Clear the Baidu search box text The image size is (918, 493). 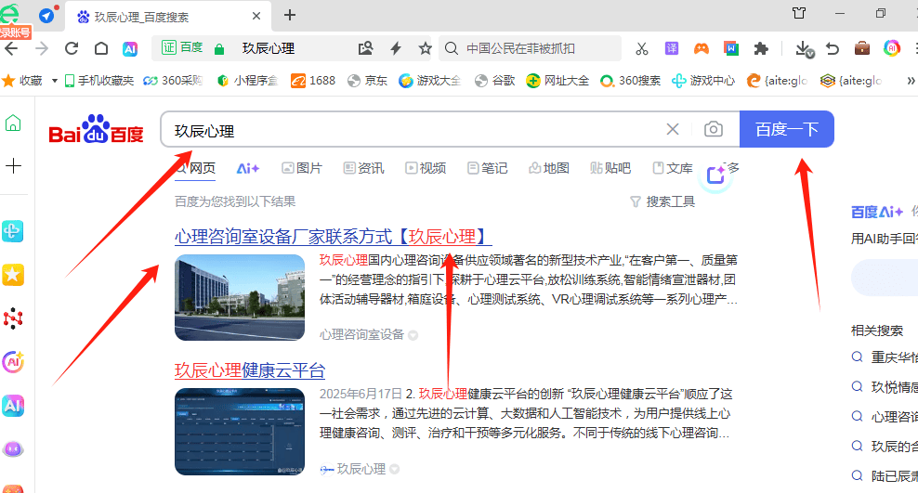(x=673, y=130)
